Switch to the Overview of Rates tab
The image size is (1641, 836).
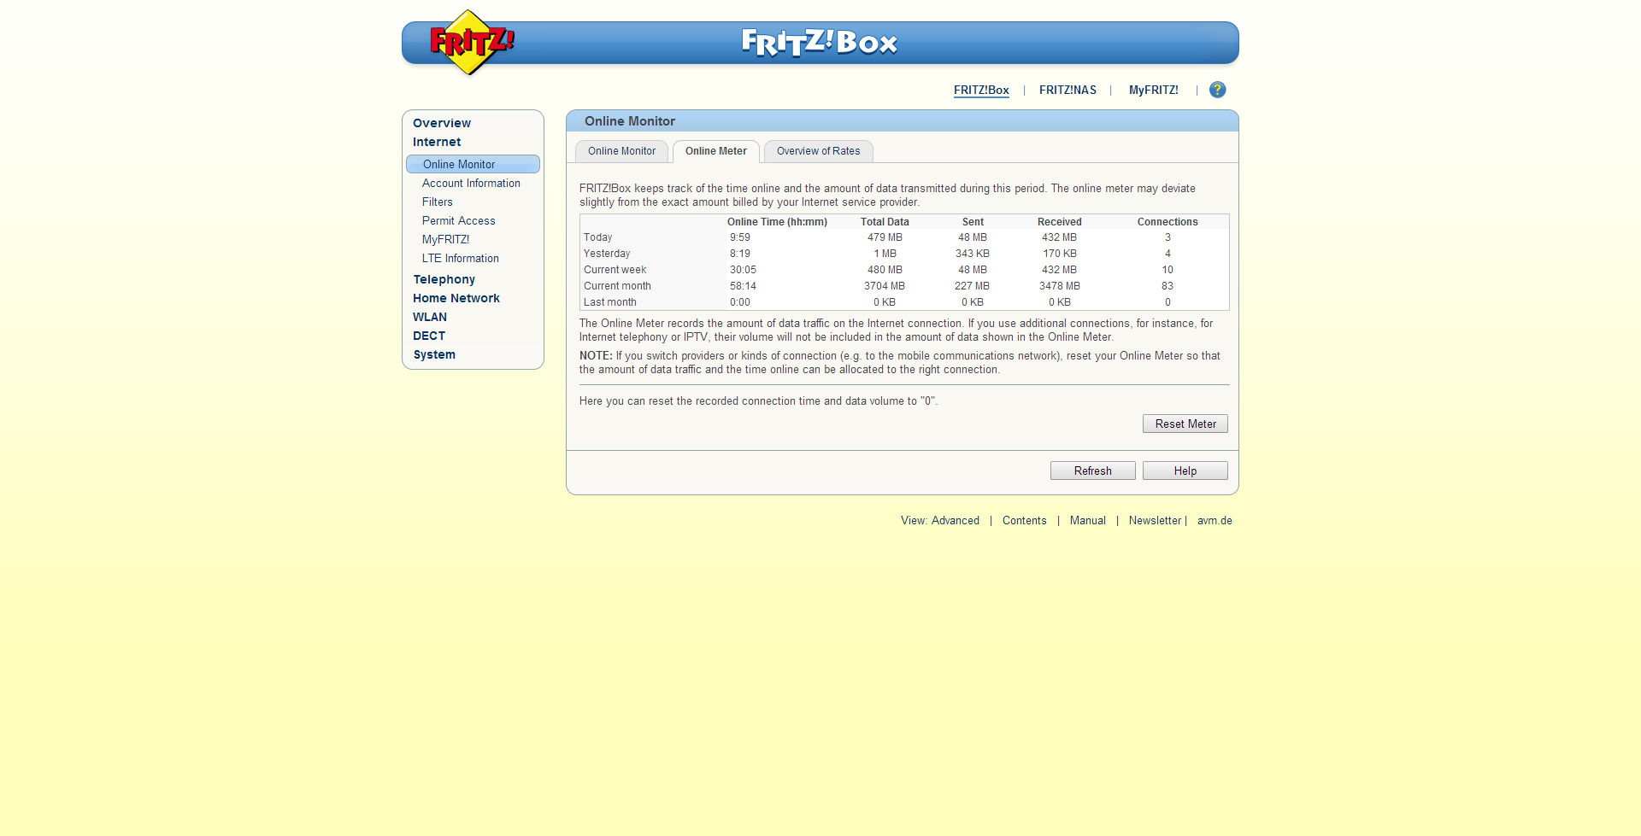click(x=818, y=151)
